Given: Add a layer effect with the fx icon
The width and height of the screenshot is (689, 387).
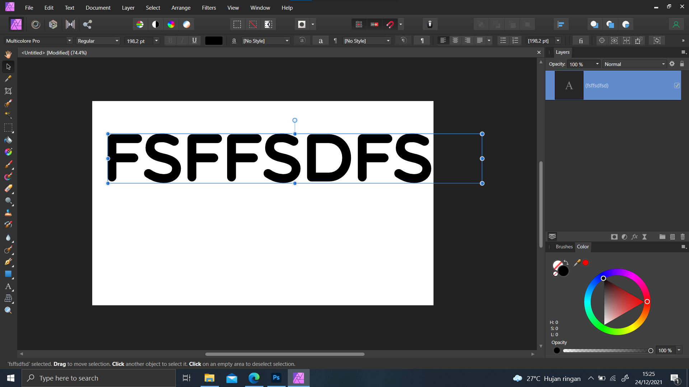Looking at the screenshot, I should click(634, 236).
